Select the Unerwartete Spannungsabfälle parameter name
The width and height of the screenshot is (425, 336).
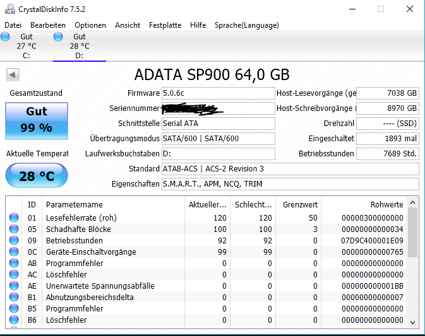(x=100, y=286)
